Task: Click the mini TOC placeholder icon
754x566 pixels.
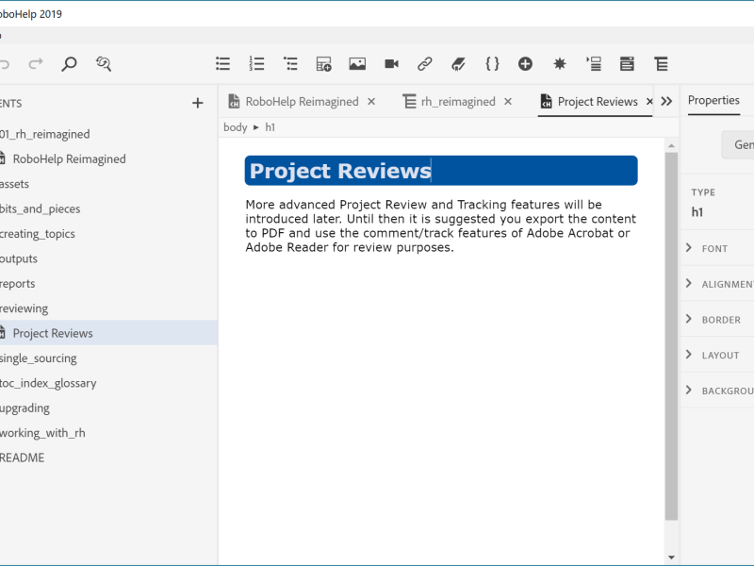Action: 627,63
